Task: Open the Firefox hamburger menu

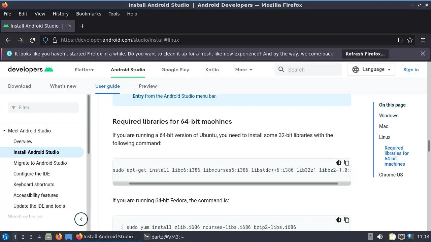Action: pyautogui.click(x=423, y=40)
